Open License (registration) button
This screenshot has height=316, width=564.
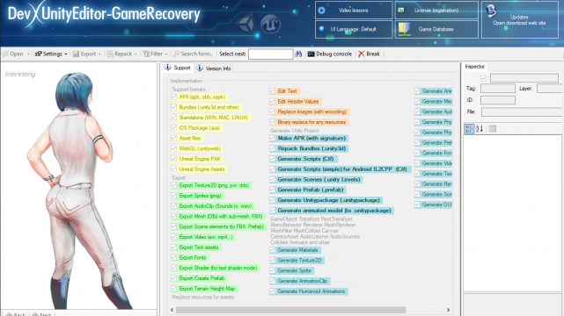coord(436,11)
